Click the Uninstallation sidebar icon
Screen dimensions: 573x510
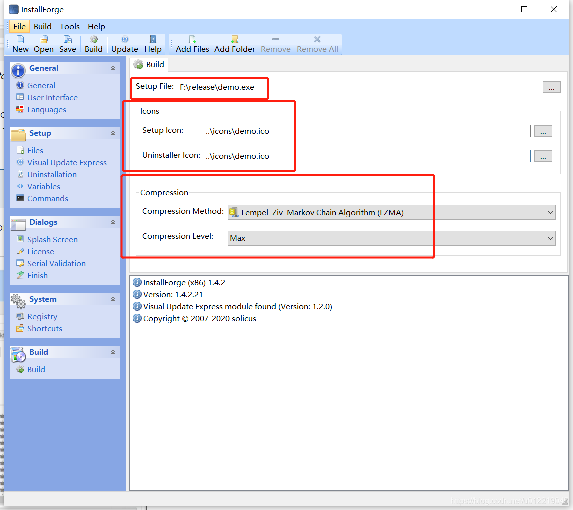20,174
